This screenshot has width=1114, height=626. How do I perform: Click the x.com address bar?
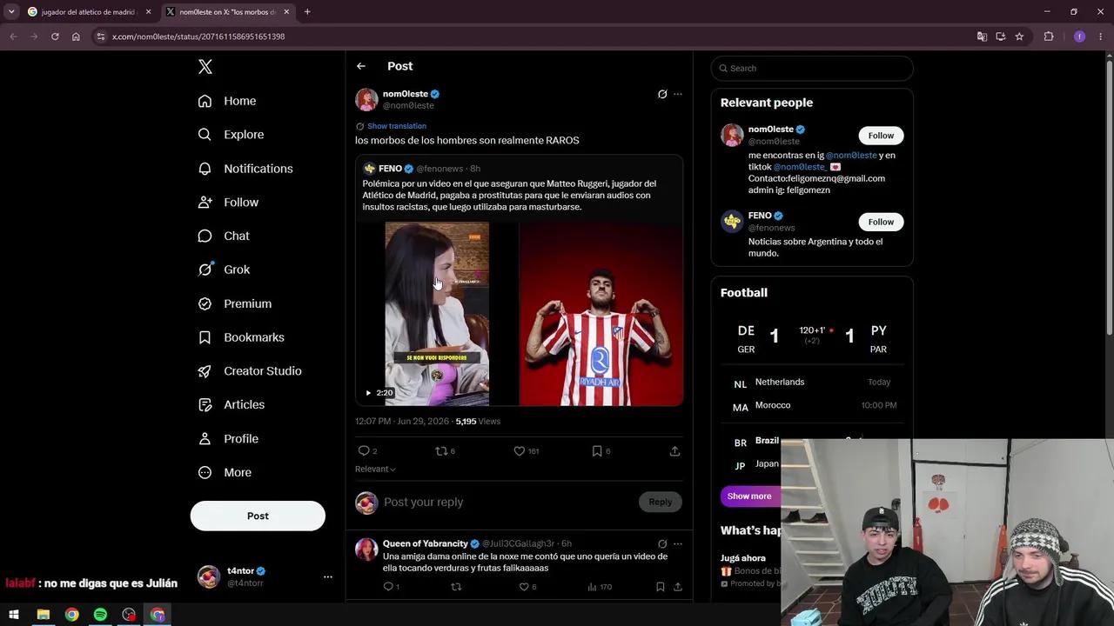point(531,37)
